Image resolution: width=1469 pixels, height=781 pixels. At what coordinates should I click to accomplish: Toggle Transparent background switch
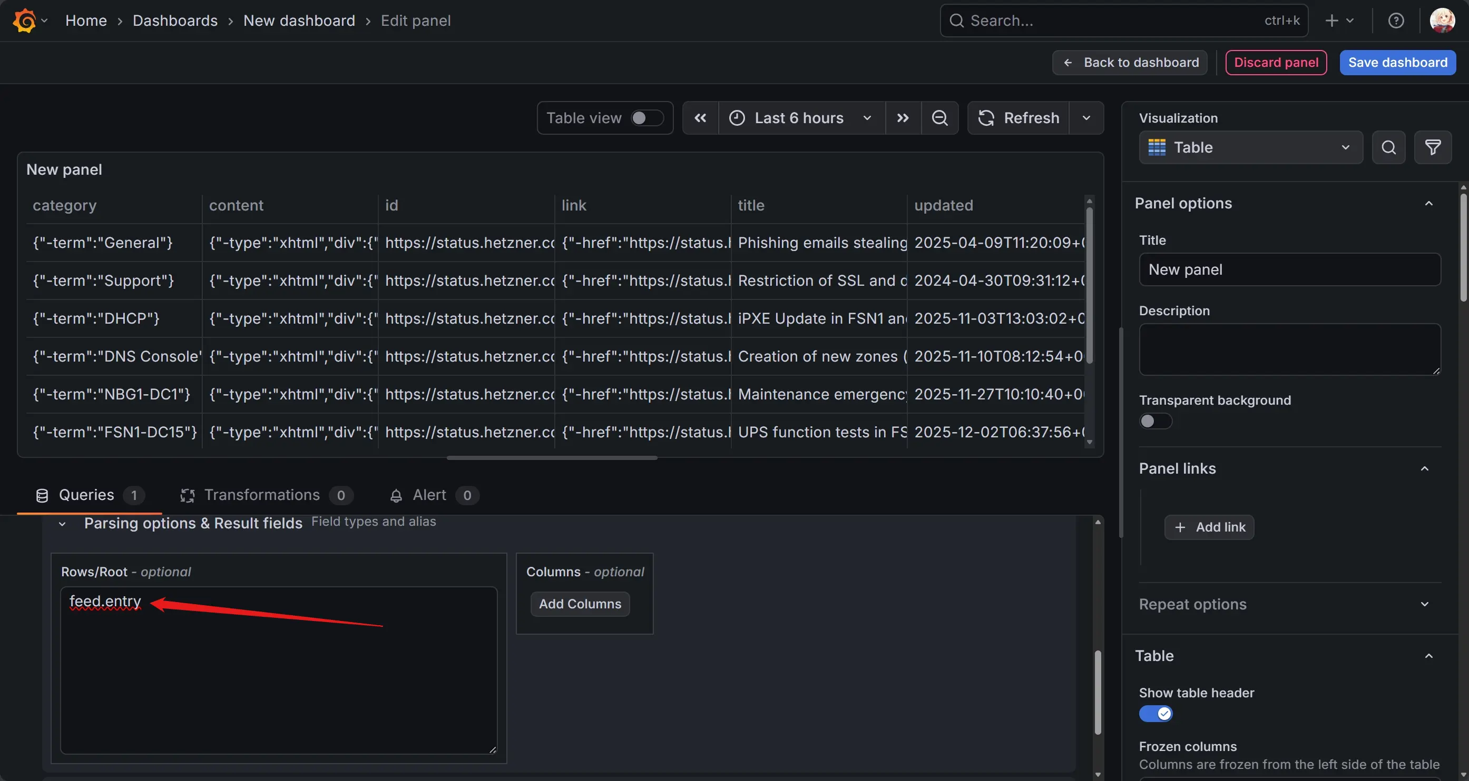pos(1155,421)
